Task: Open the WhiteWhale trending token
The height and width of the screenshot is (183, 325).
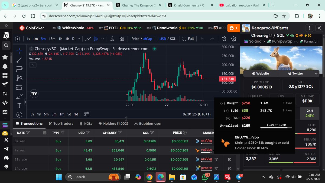Action: (x=73, y=28)
